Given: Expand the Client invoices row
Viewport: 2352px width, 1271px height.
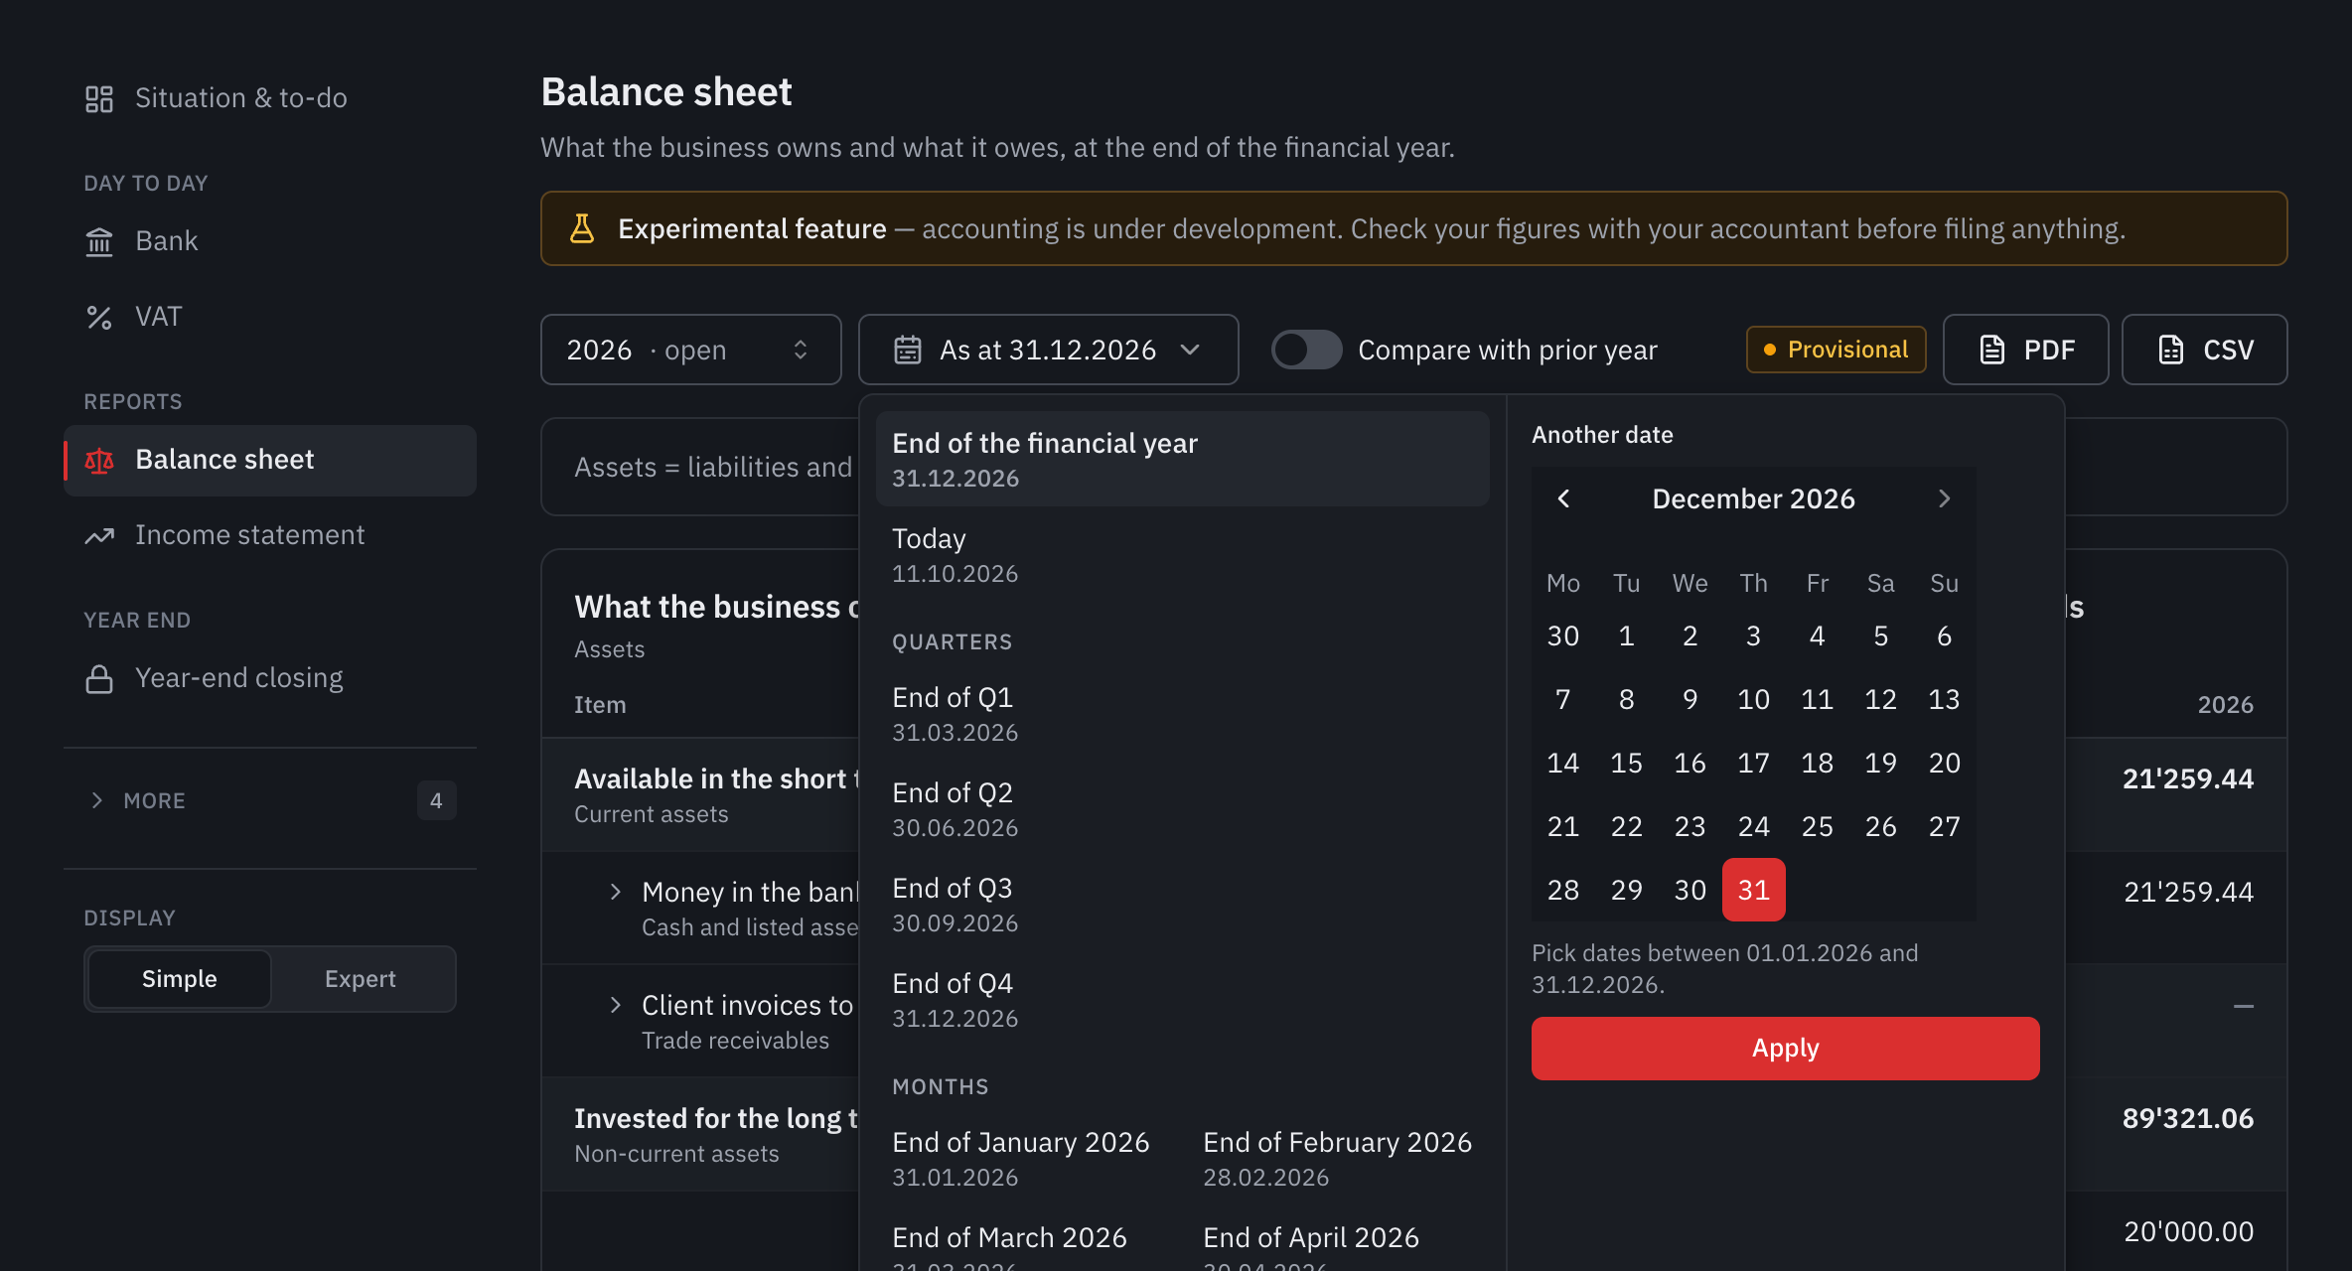Looking at the screenshot, I should tap(616, 1005).
